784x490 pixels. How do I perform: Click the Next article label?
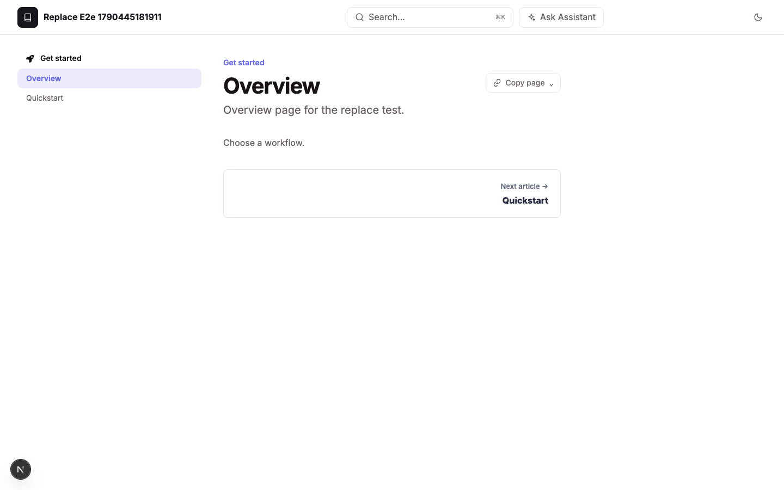pyautogui.click(x=520, y=186)
